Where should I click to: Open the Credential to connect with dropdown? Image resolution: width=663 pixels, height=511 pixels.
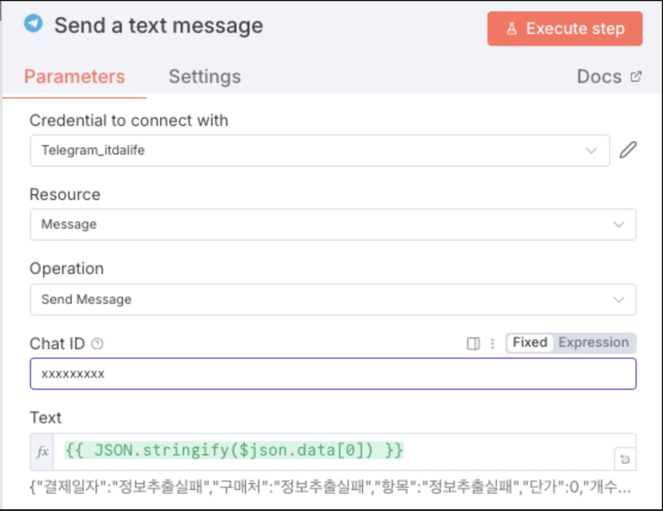(x=320, y=150)
